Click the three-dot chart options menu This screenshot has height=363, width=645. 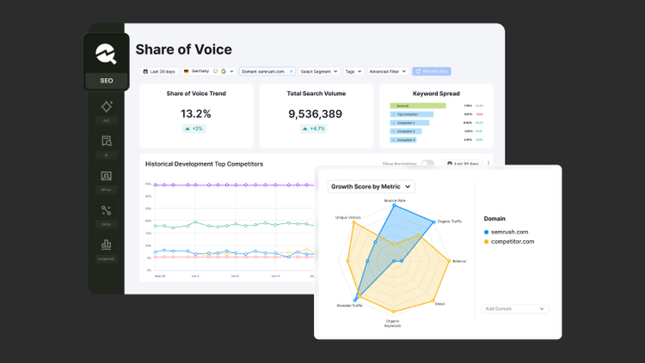(488, 163)
